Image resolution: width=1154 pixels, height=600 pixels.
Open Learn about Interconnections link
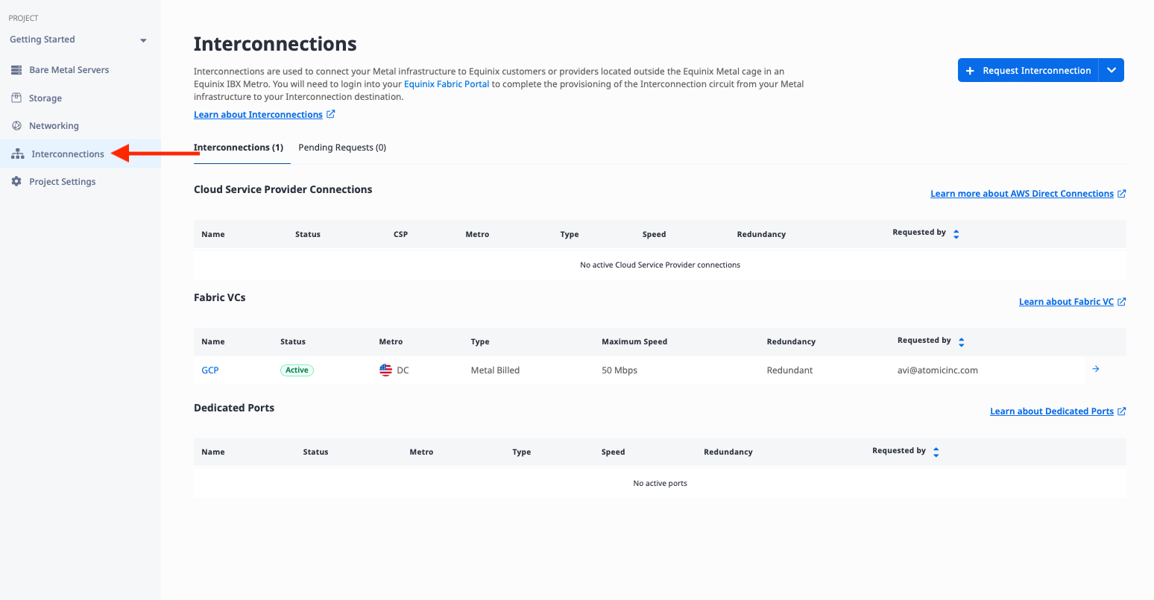point(258,115)
